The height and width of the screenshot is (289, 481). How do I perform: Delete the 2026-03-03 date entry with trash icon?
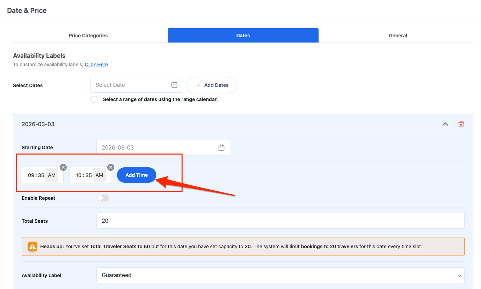[x=461, y=124]
